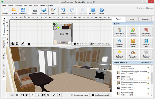Open the Файл menu
Viewport: 155px width, 99px height.
4,6
